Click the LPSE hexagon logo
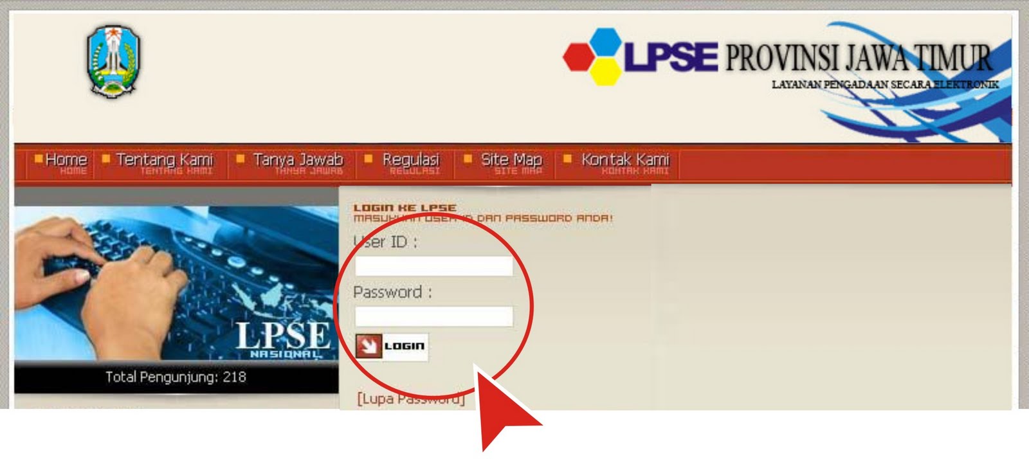 click(x=593, y=57)
